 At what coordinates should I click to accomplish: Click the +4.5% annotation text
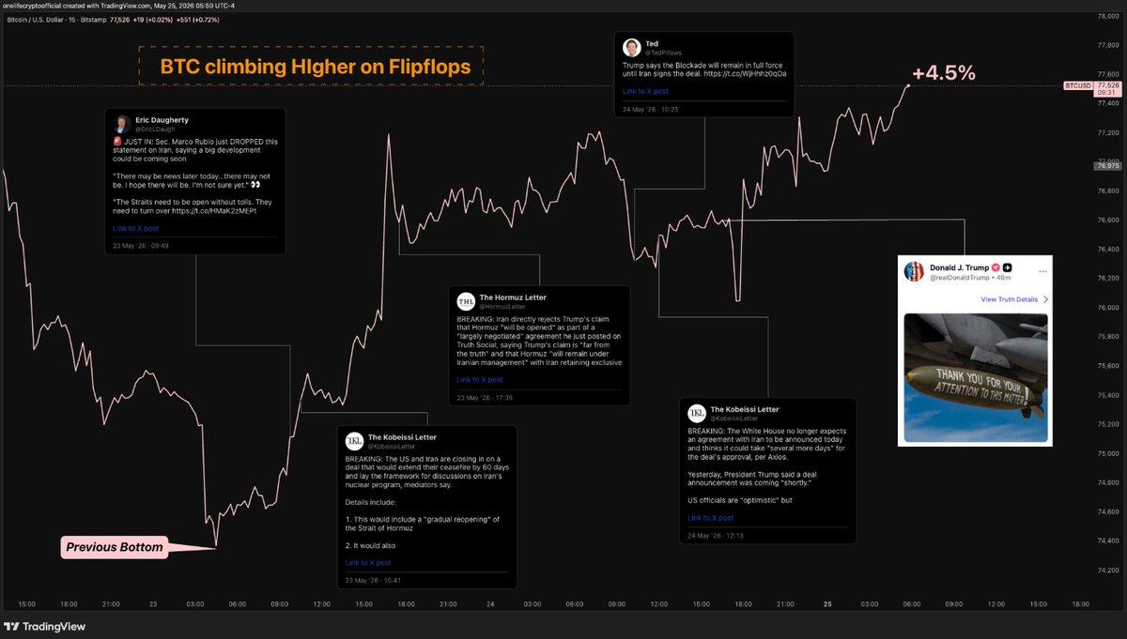tap(944, 72)
